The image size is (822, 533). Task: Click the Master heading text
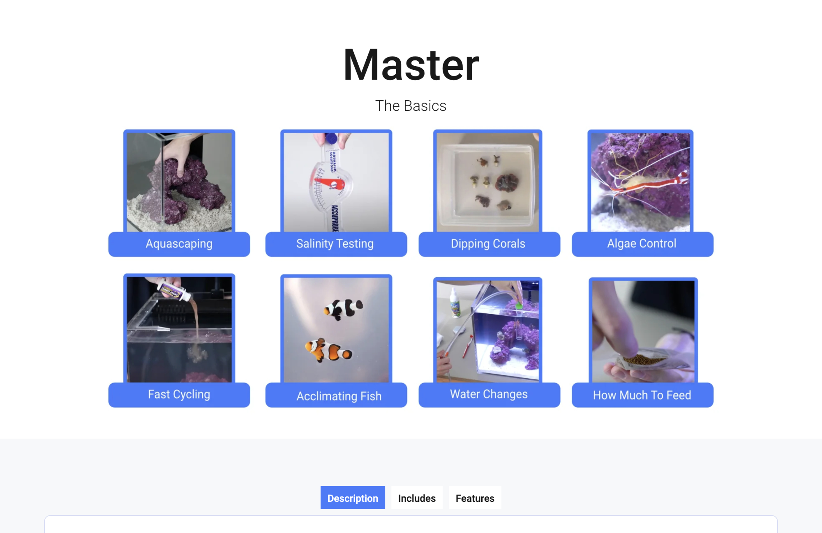tap(411, 65)
